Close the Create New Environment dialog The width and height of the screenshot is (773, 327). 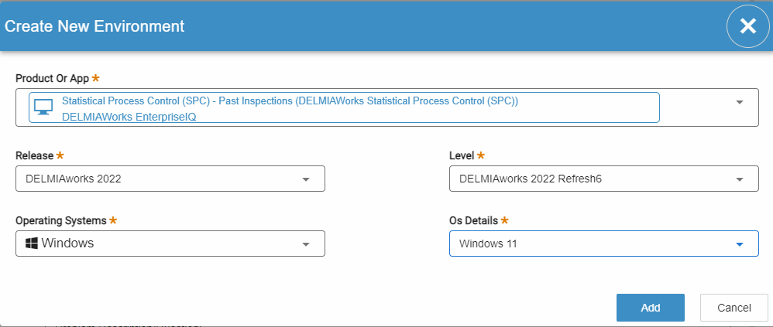click(748, 26)
